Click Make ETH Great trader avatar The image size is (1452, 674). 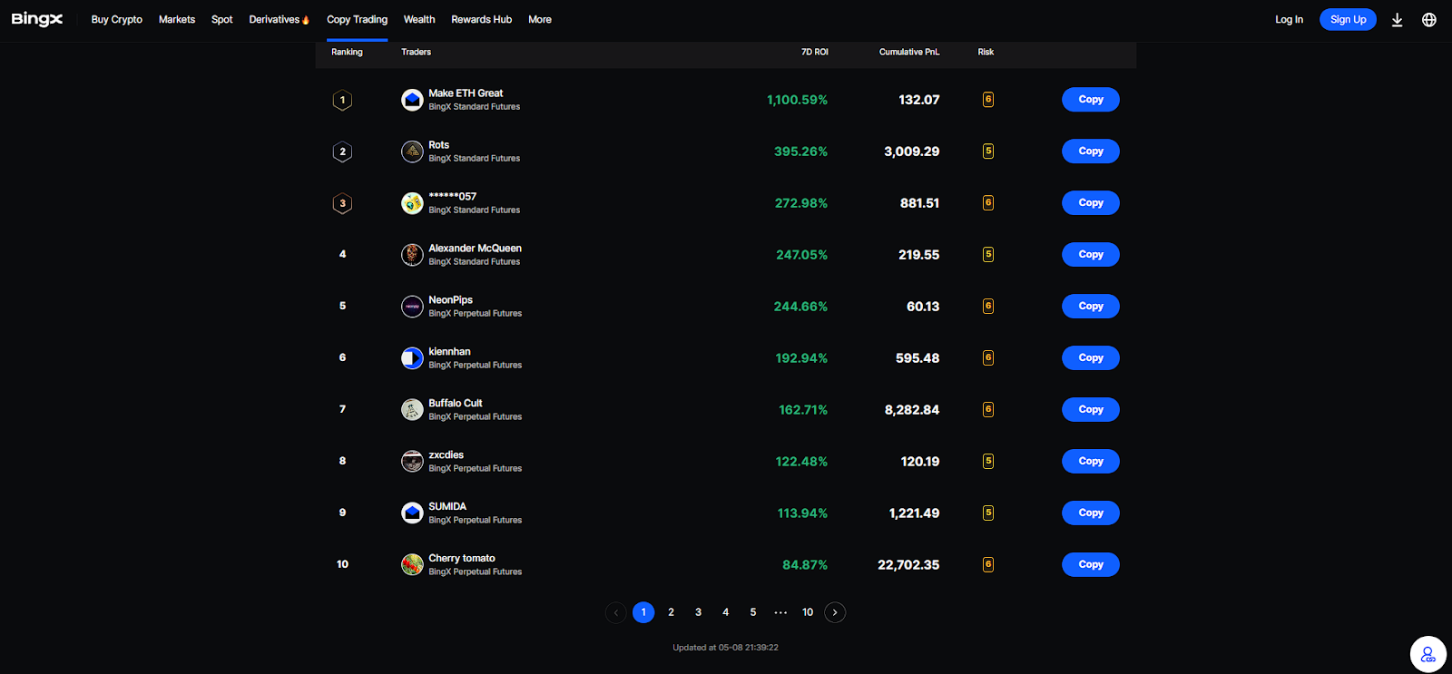[x=412, y=100]
